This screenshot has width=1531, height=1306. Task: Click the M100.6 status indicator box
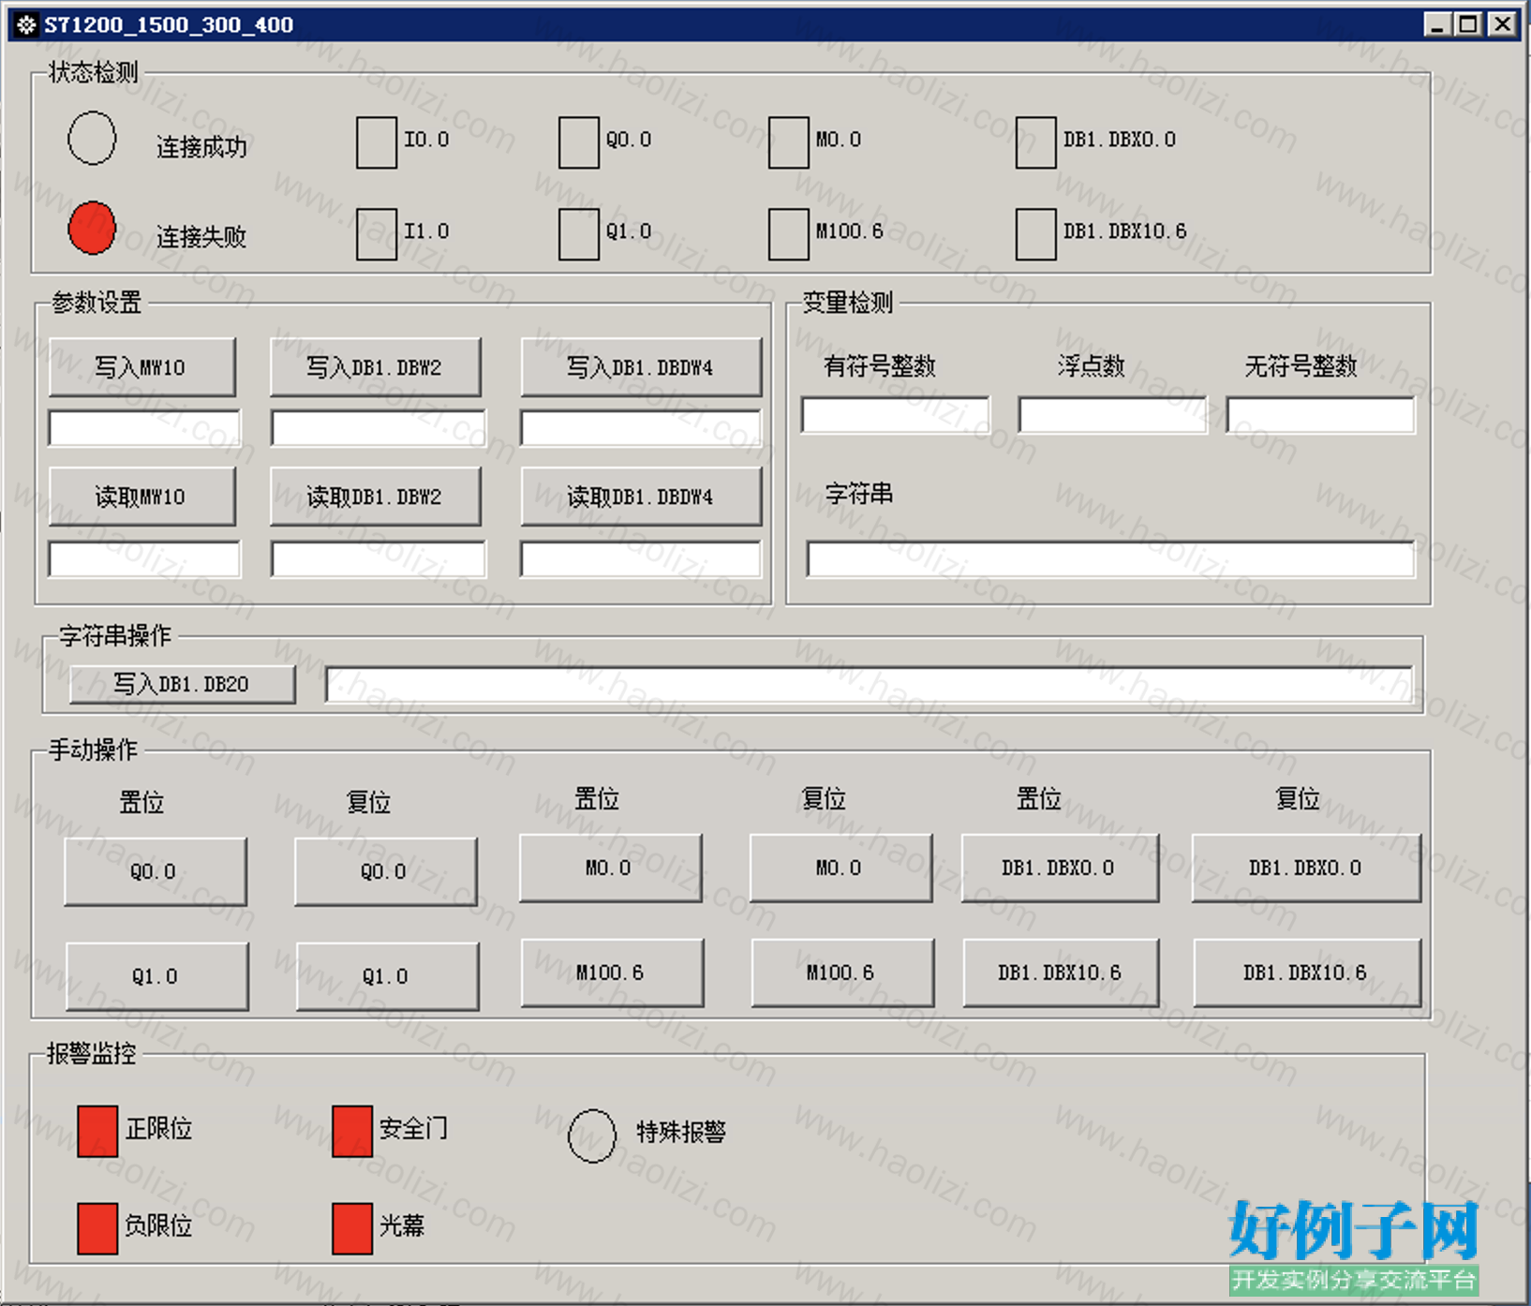tap(789, 234)
